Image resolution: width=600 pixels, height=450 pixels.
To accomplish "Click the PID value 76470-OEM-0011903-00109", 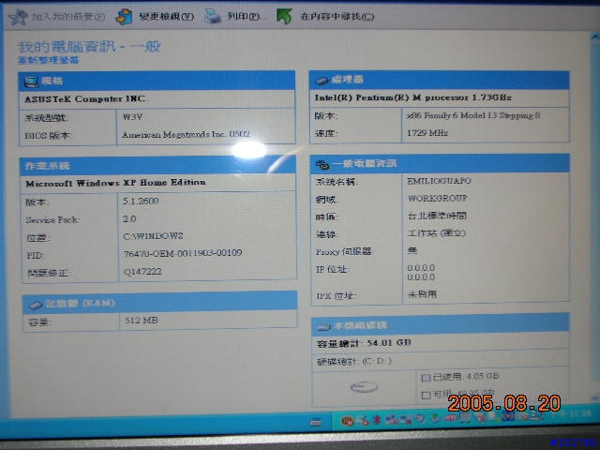I will point(183,253).
